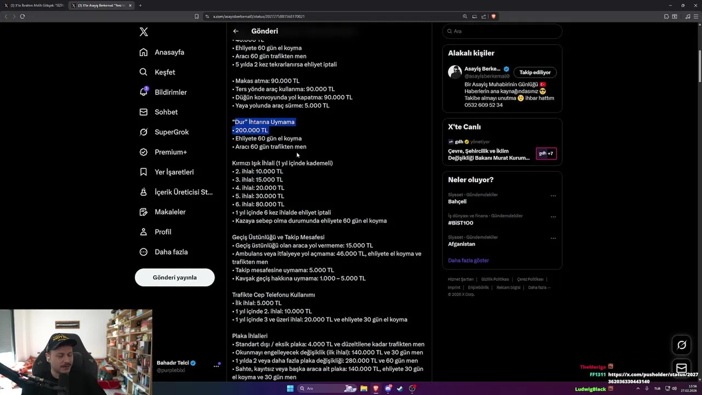Click the Ara search field on X
The width and height of the screenshot is (702, 395).
tap(502, 31)
